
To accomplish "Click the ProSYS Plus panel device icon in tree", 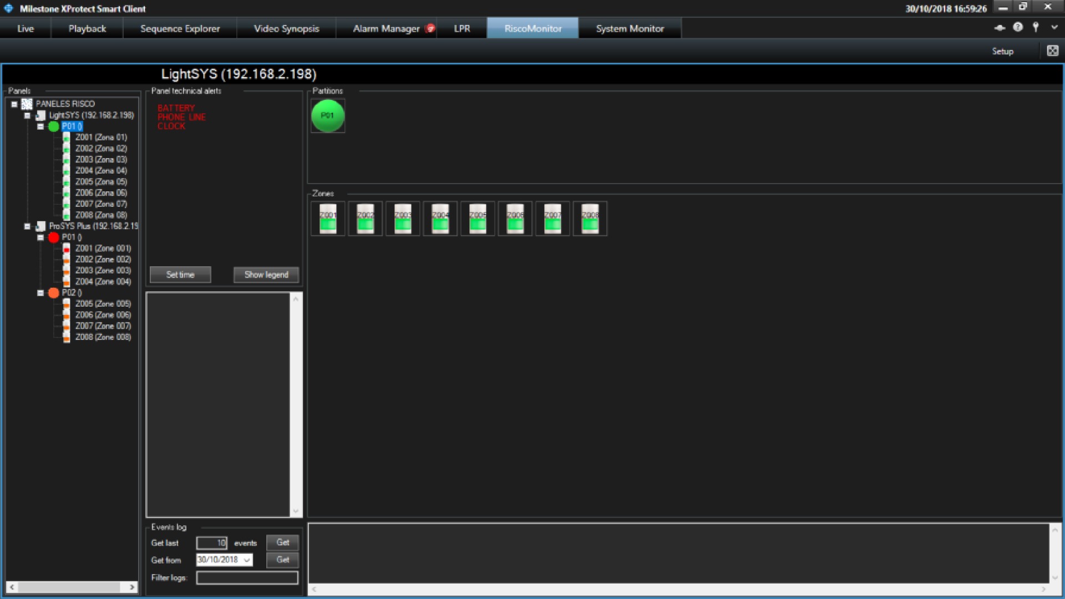I will pyautogui.click(x=40, y=226).
